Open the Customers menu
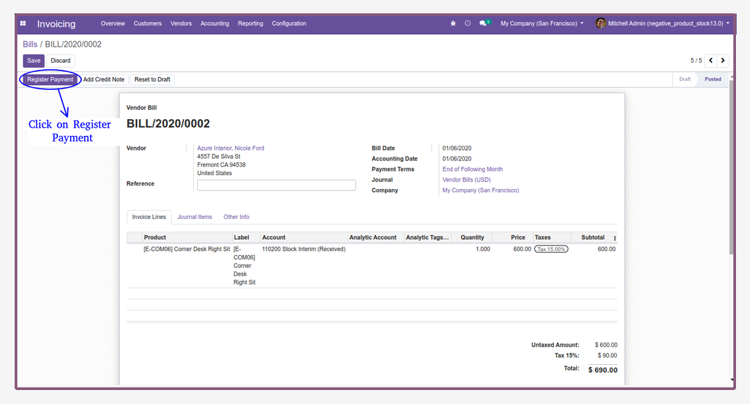The image size is (750, 404). tap(147, 23)
